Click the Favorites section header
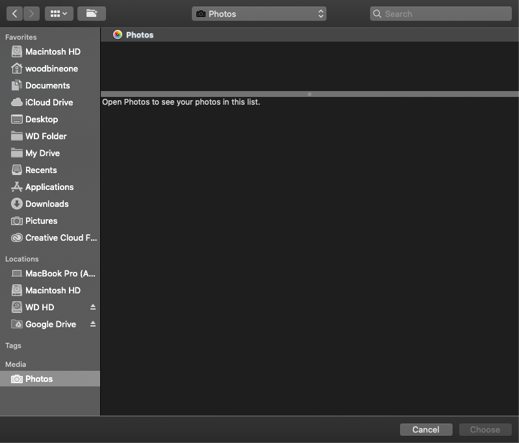This screenshot has width=519, height=443. click(21, 37)
